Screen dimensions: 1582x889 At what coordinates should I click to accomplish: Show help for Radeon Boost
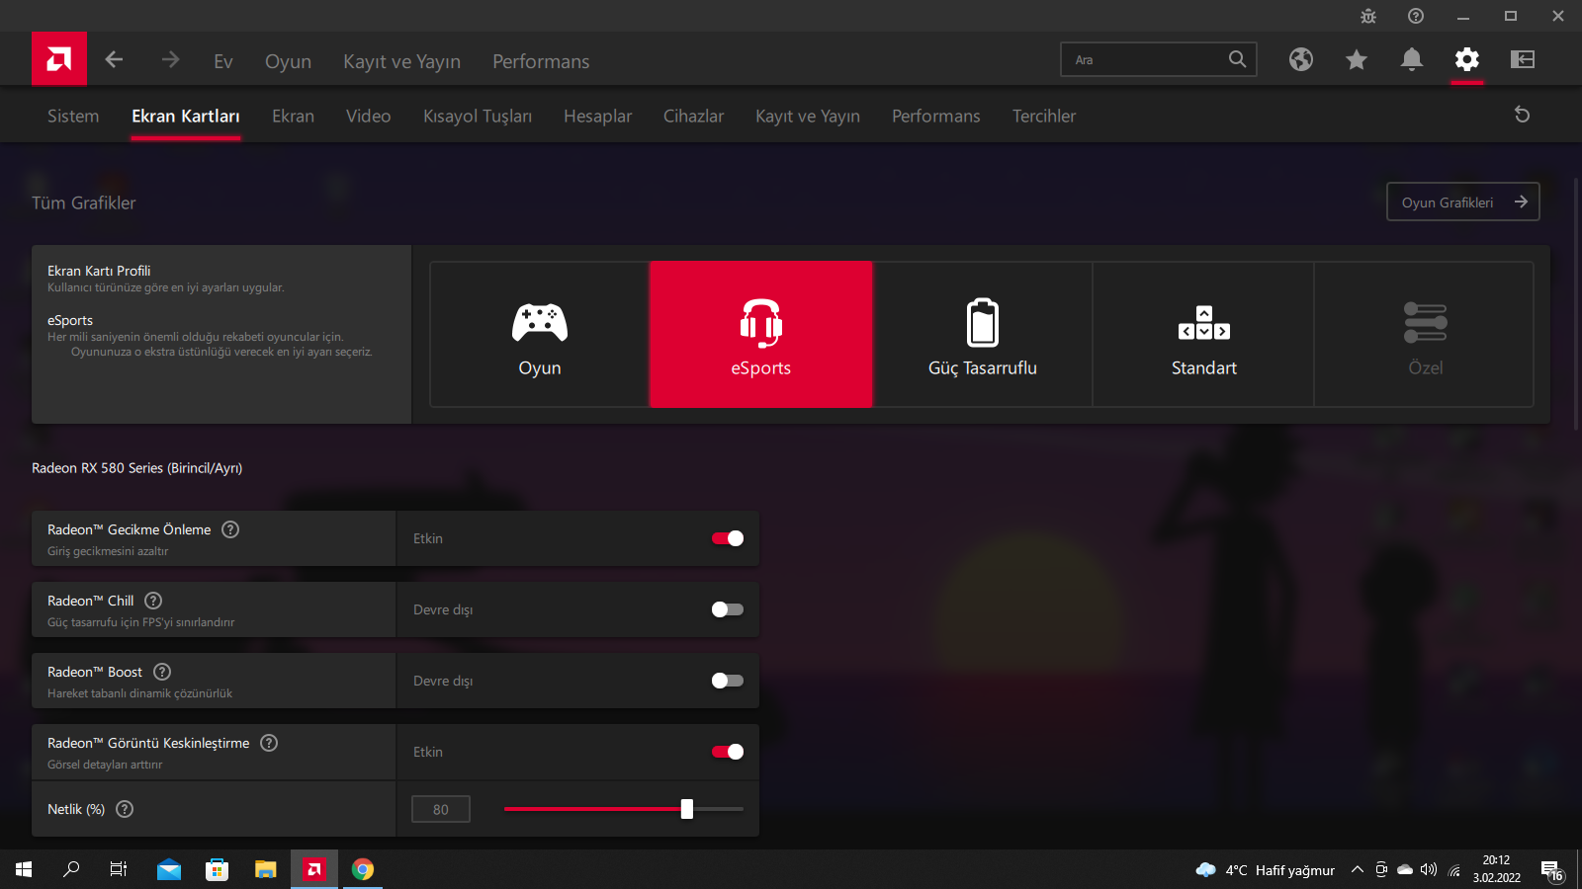pos(162,672)
